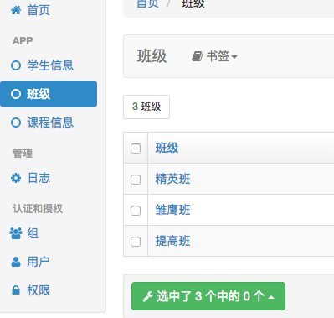Click the lock icon beside 权限
334x318 pixels.
(16, 290)
